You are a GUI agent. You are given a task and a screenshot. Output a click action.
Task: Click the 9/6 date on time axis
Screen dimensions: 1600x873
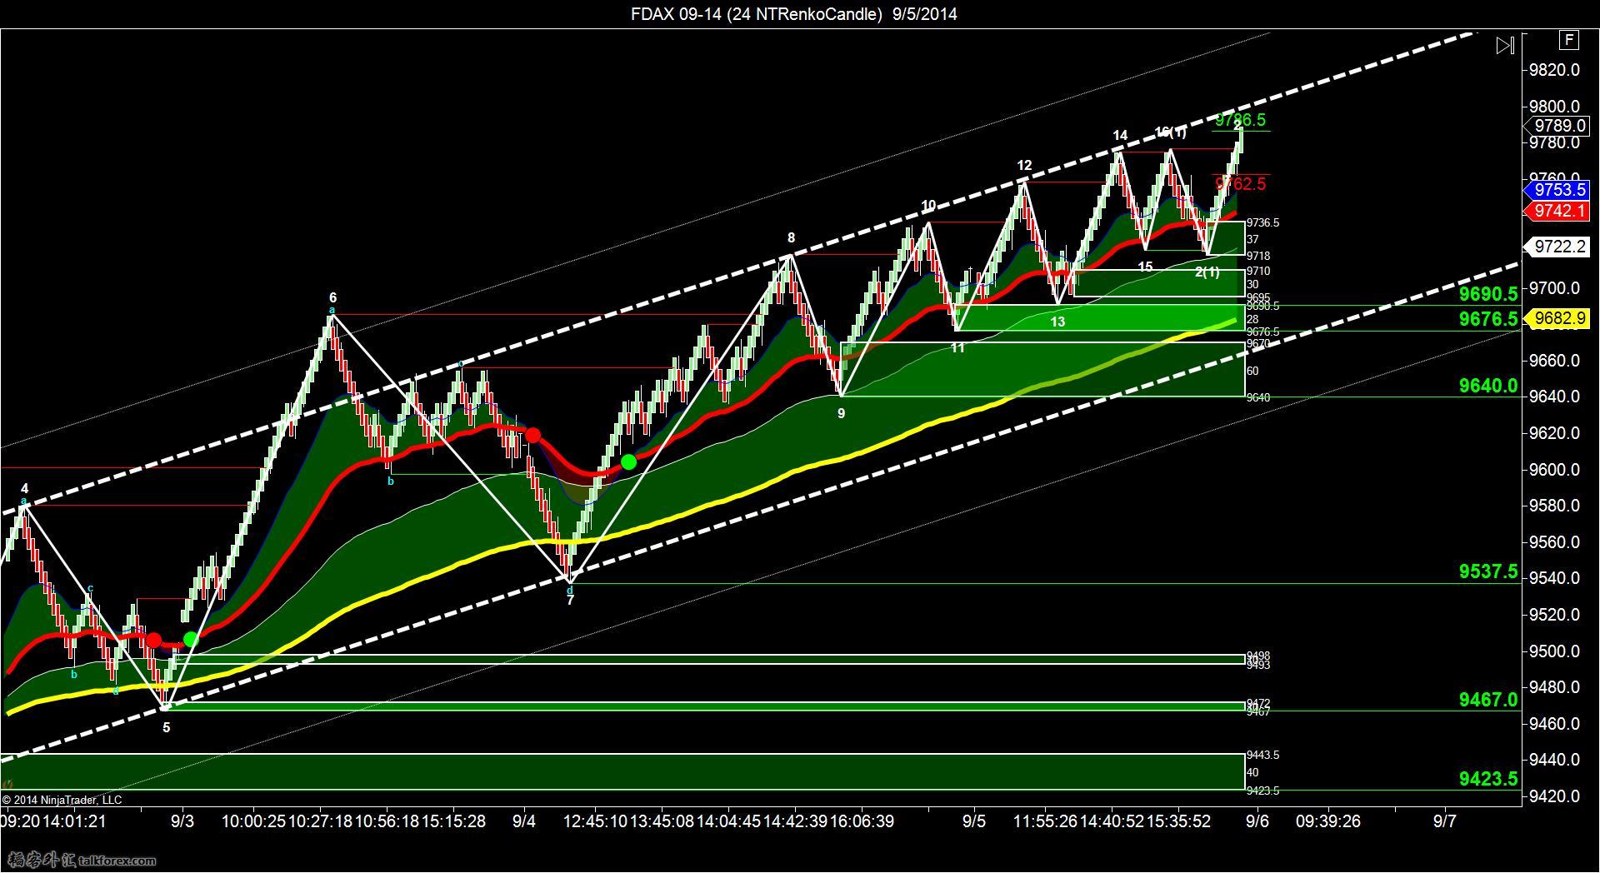click(x=1257, y=821)
